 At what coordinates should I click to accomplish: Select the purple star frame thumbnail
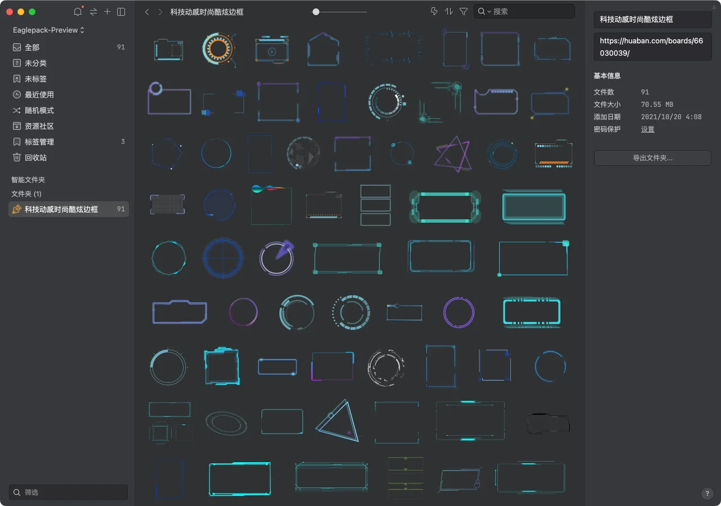452,153
